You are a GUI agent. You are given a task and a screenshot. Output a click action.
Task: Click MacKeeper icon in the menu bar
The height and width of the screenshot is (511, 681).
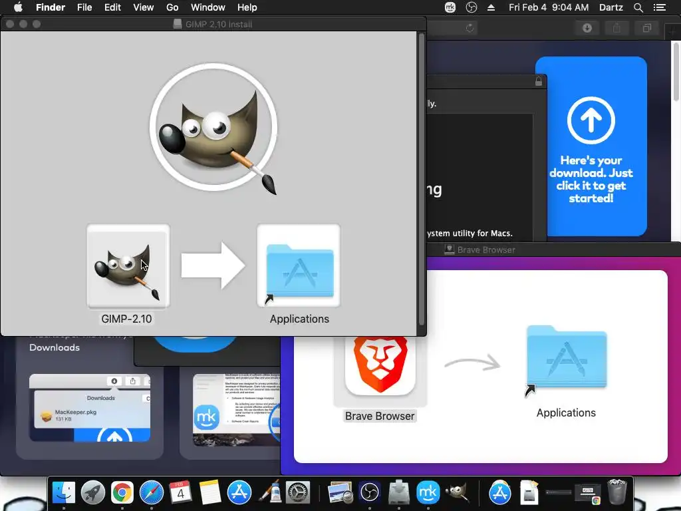(x=450, y=7)
